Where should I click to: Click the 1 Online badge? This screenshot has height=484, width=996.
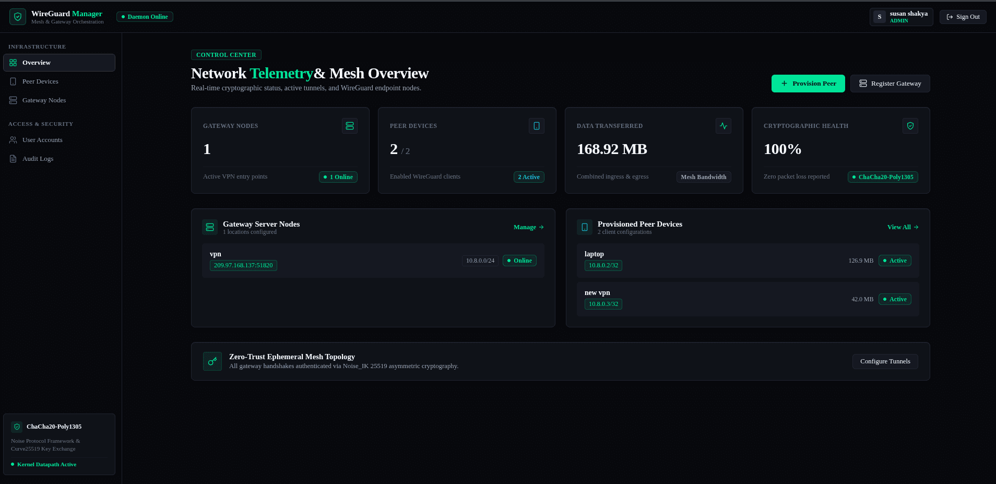point(338,177)
